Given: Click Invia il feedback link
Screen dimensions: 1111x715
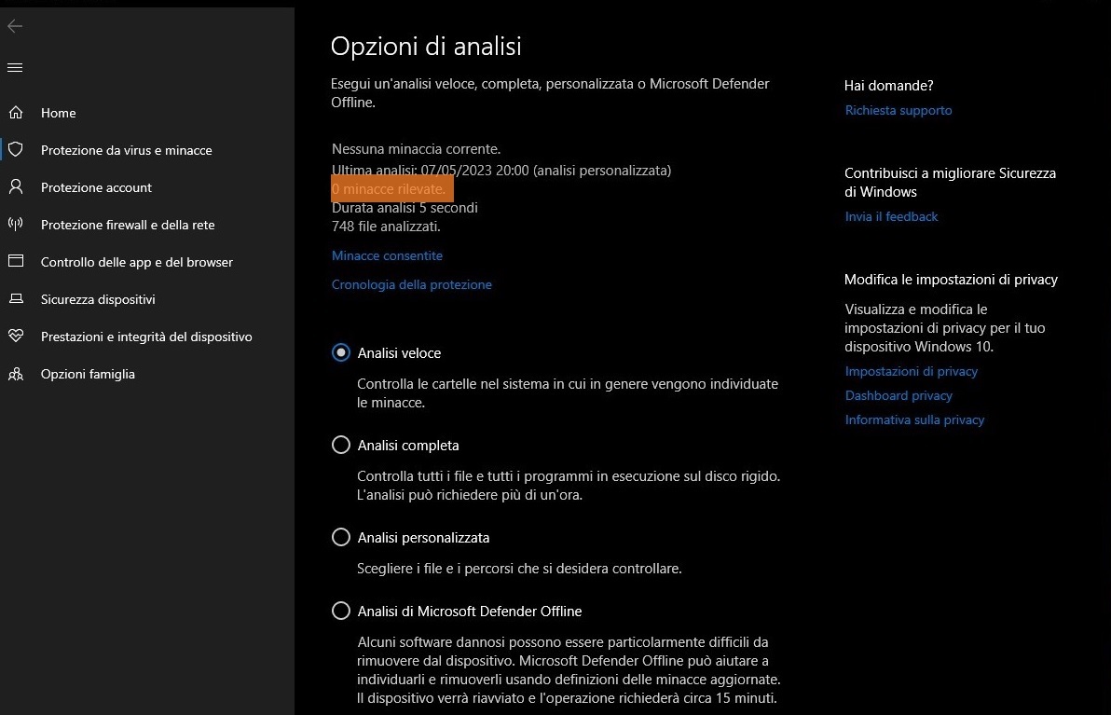Looking at the screenshot, I should pyautogui.click(x=891, y=216).
